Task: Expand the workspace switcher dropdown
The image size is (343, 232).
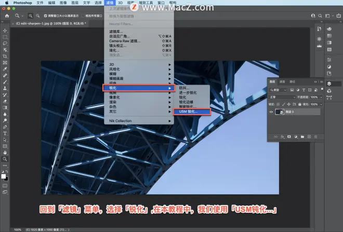Action: tap(333, 16)
